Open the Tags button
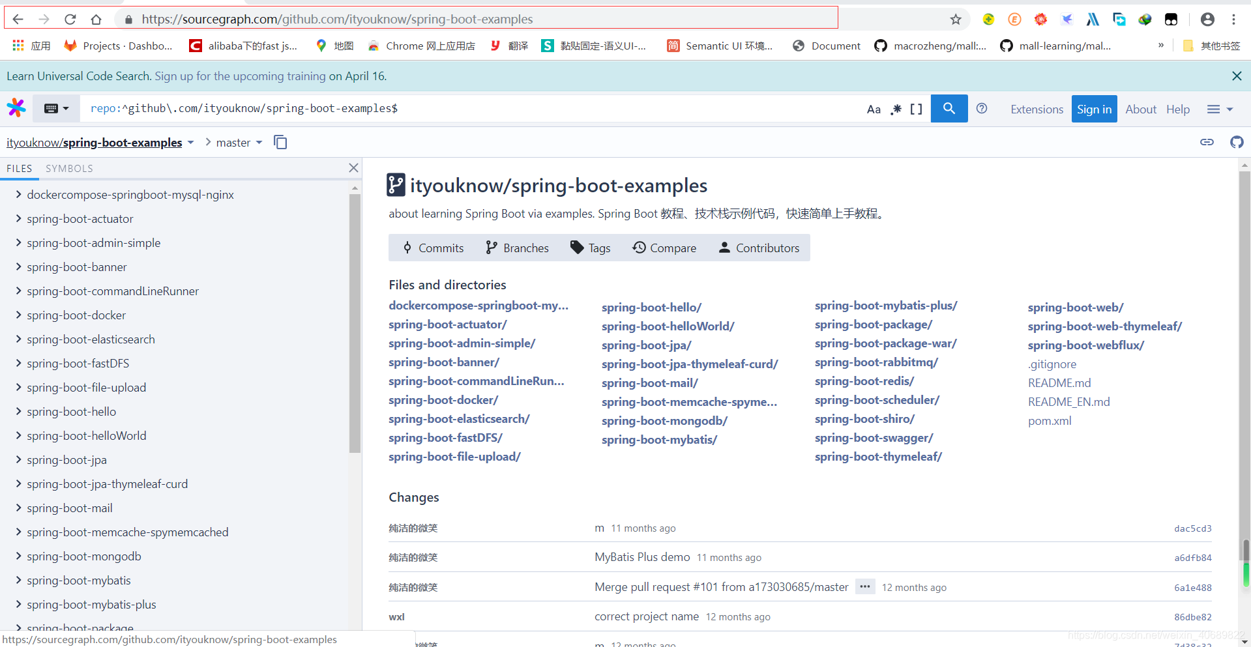 [x=590, y=248]
